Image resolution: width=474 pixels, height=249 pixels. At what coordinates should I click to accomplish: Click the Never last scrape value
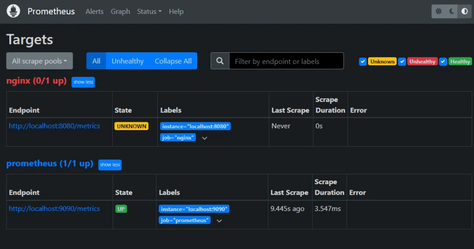(x=281, y=126)
